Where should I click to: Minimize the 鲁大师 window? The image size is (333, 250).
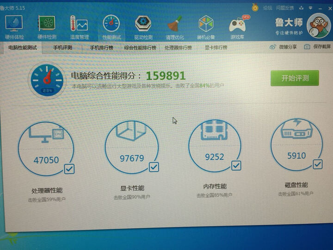(x=320, y=8)
